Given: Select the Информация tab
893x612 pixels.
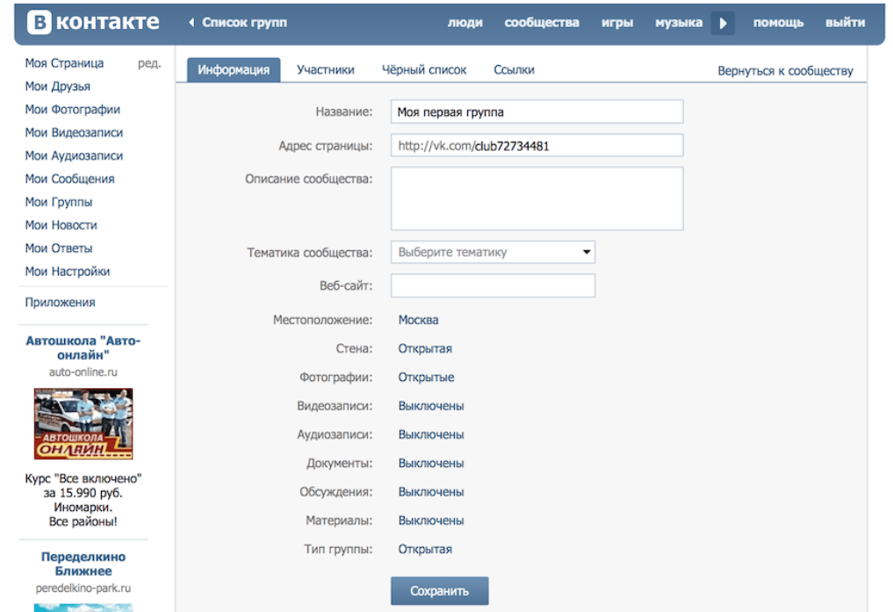Looking at the screenshot, I should pyautogui.click(x=234, y=70).
